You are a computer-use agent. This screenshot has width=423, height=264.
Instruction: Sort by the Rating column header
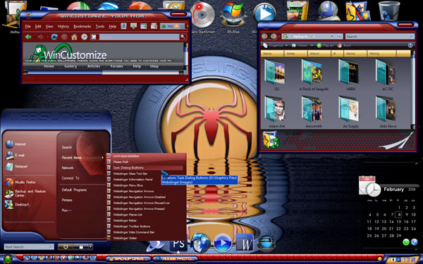(381, 54)
